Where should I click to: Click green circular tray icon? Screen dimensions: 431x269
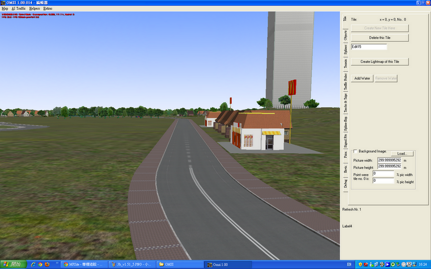(393, 265)
